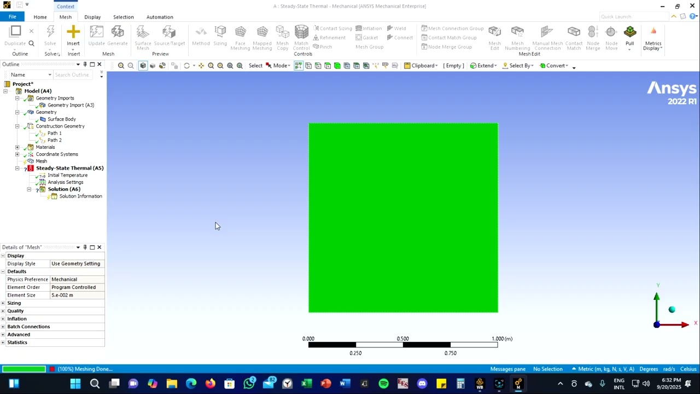Click the Windows Start button
700x394 pixels.
(x=75, y=384)
